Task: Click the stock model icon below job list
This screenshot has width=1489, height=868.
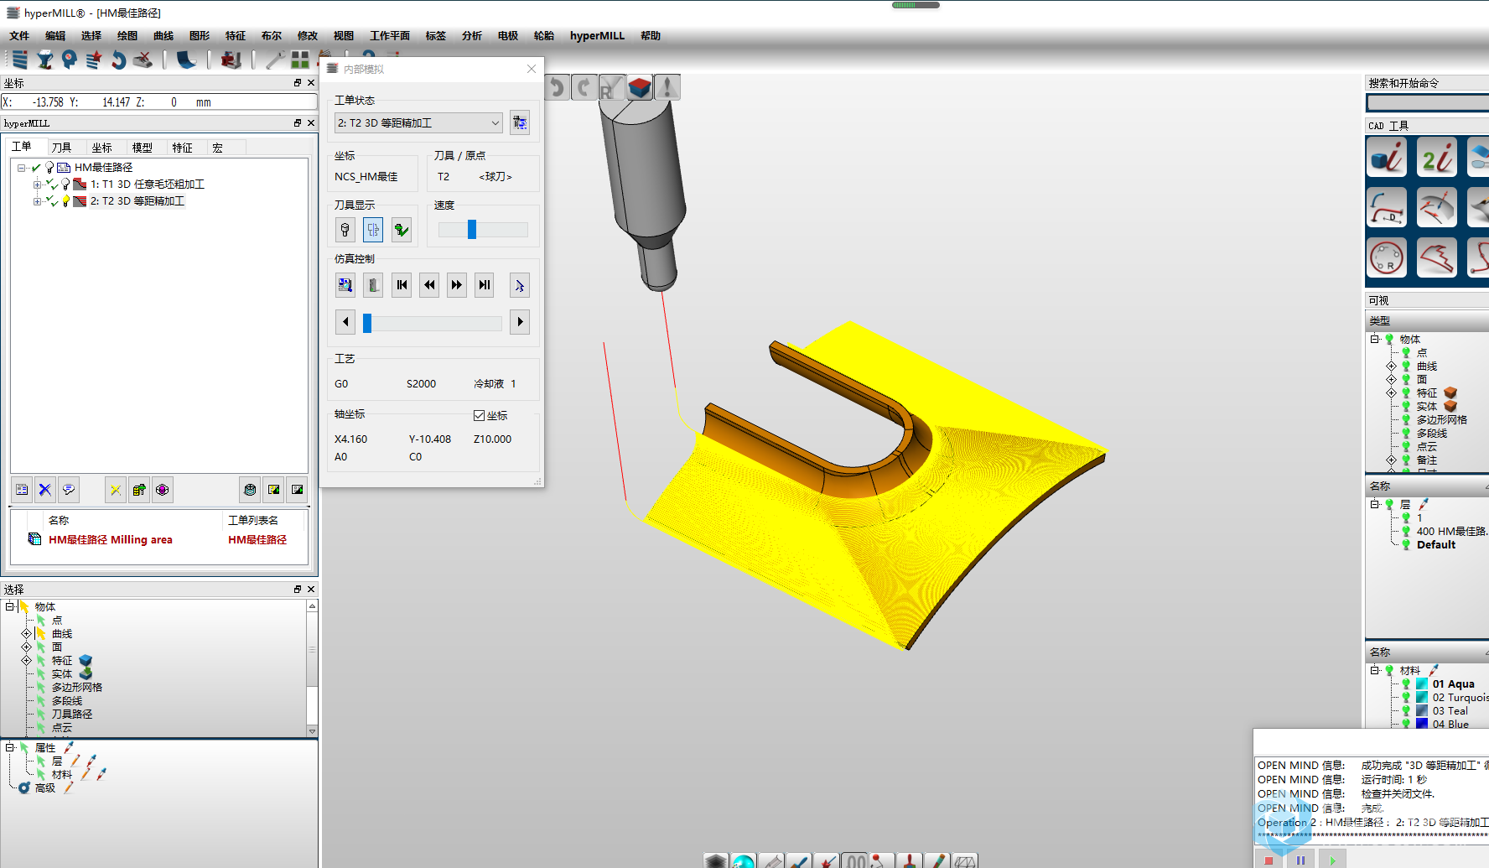Action: click(x=250, y=490)
